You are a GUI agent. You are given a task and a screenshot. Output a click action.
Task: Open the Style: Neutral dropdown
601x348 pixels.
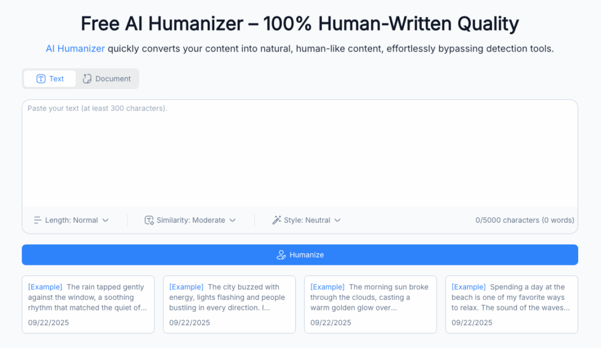coord(306,220)
